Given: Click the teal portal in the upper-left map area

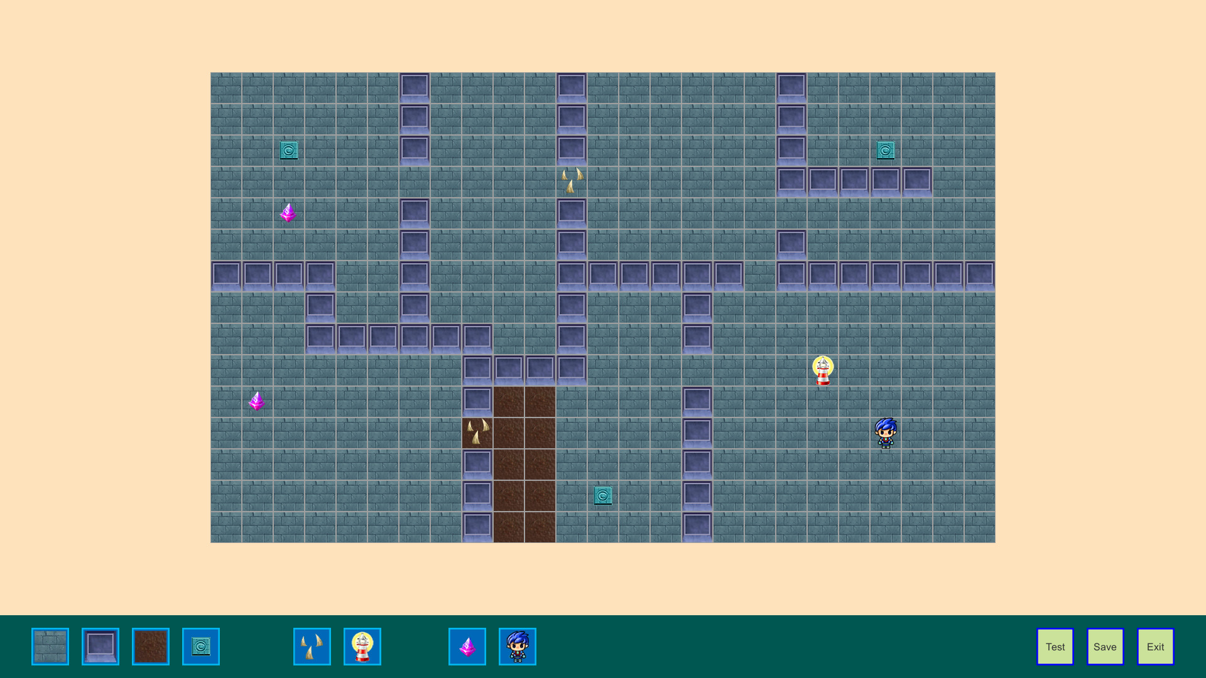Looking at the screenshot, I should click(288, 151).
